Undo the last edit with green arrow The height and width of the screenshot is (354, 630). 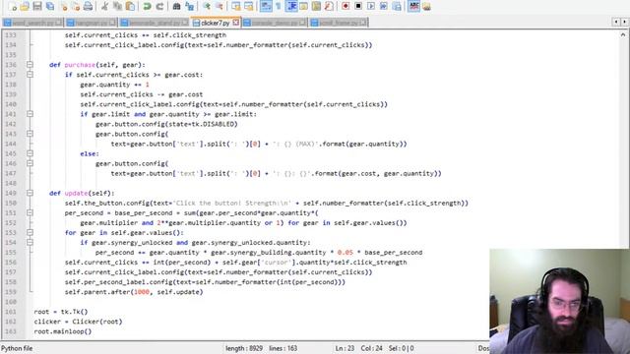(x=147, y=7)
